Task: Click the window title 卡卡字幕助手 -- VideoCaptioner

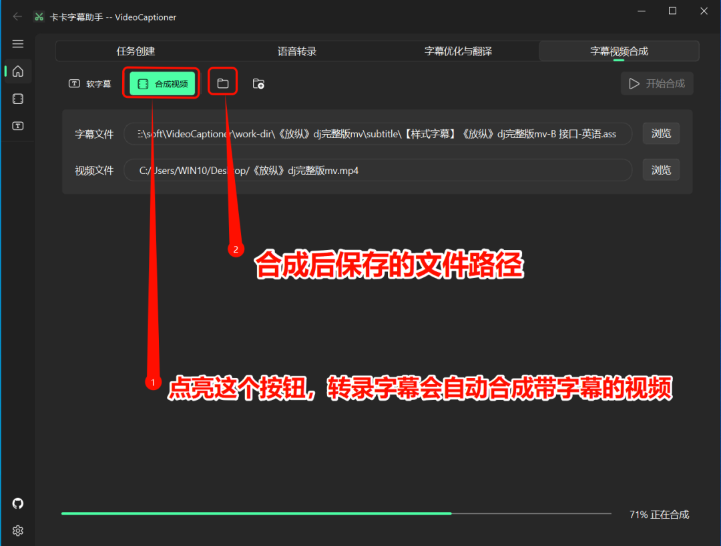Action: [113, 17]
